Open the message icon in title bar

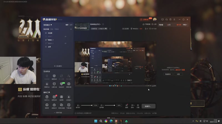(163, 19)
